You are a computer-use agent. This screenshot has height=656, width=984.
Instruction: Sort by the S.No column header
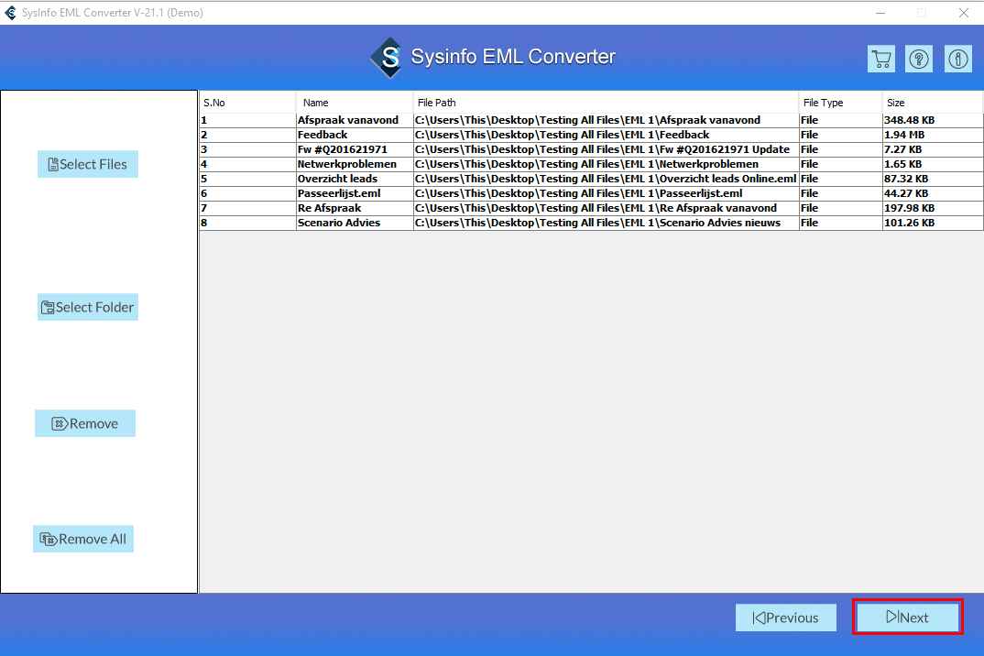pos(248,103)
